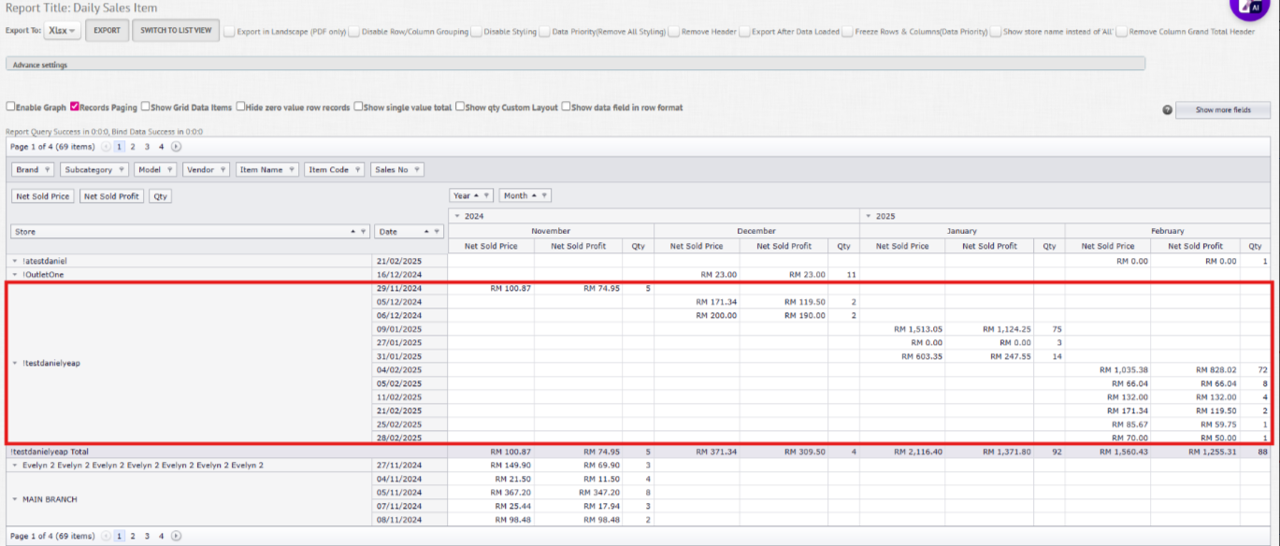1280x546 pixels.
Task: Click the Month field filter icon
Action: point(544,195)
